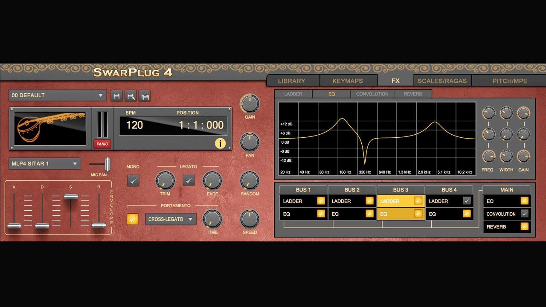Click the envelope Release slider handle
Viewport: 546px width, 307px height.
coord(99,225)
